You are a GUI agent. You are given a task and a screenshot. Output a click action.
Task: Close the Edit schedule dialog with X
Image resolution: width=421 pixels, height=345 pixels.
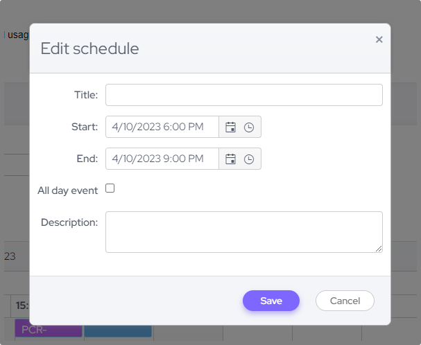click(379, 39)
